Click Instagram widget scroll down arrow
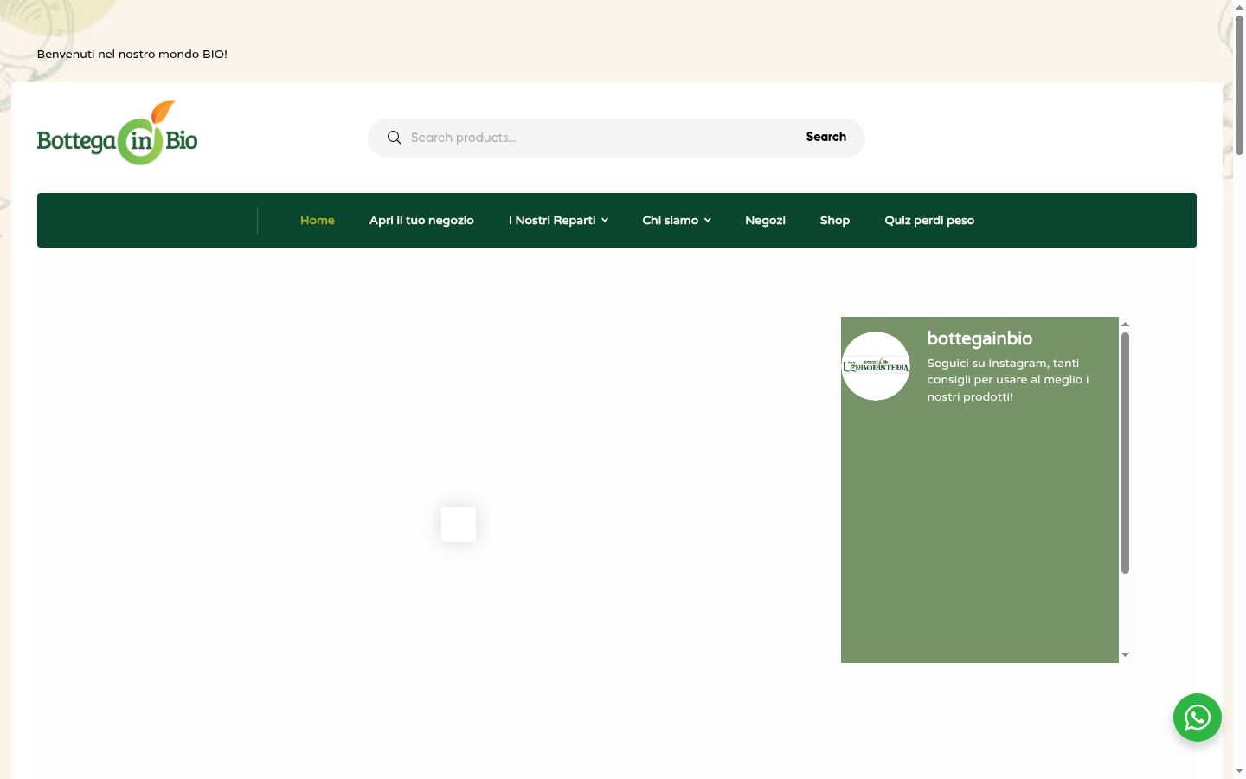The height and width of the screenshot is (779, 1246). 1125,655
